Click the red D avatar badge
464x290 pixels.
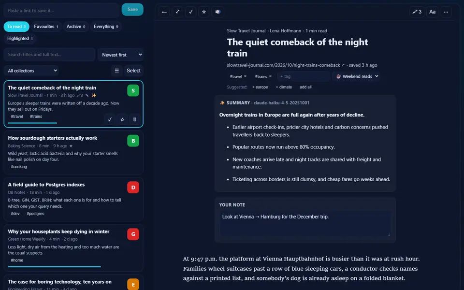pos(133,188)
